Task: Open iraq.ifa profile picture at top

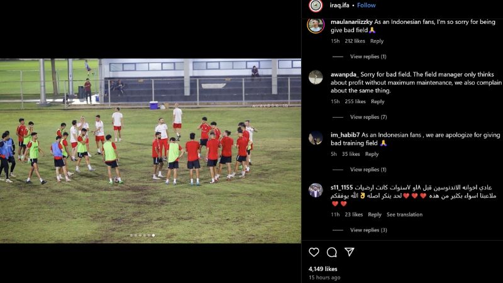Action: pos(316,6)
